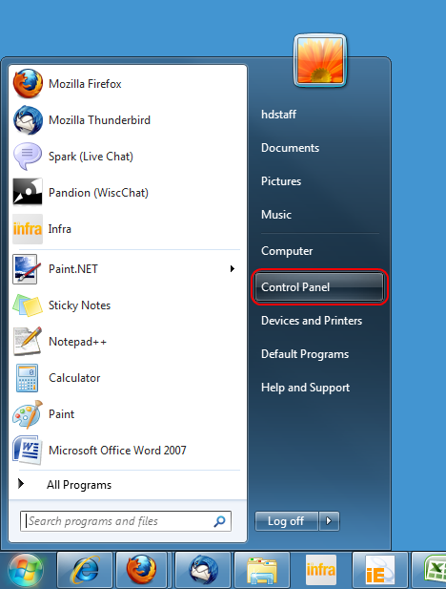Open Spark (Live Chat) program

[x=128, y=157]
